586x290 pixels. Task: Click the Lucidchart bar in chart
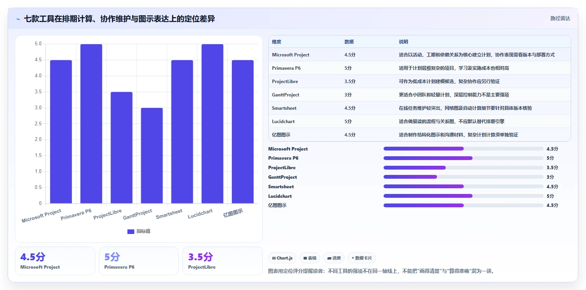(x=212, y=124)
